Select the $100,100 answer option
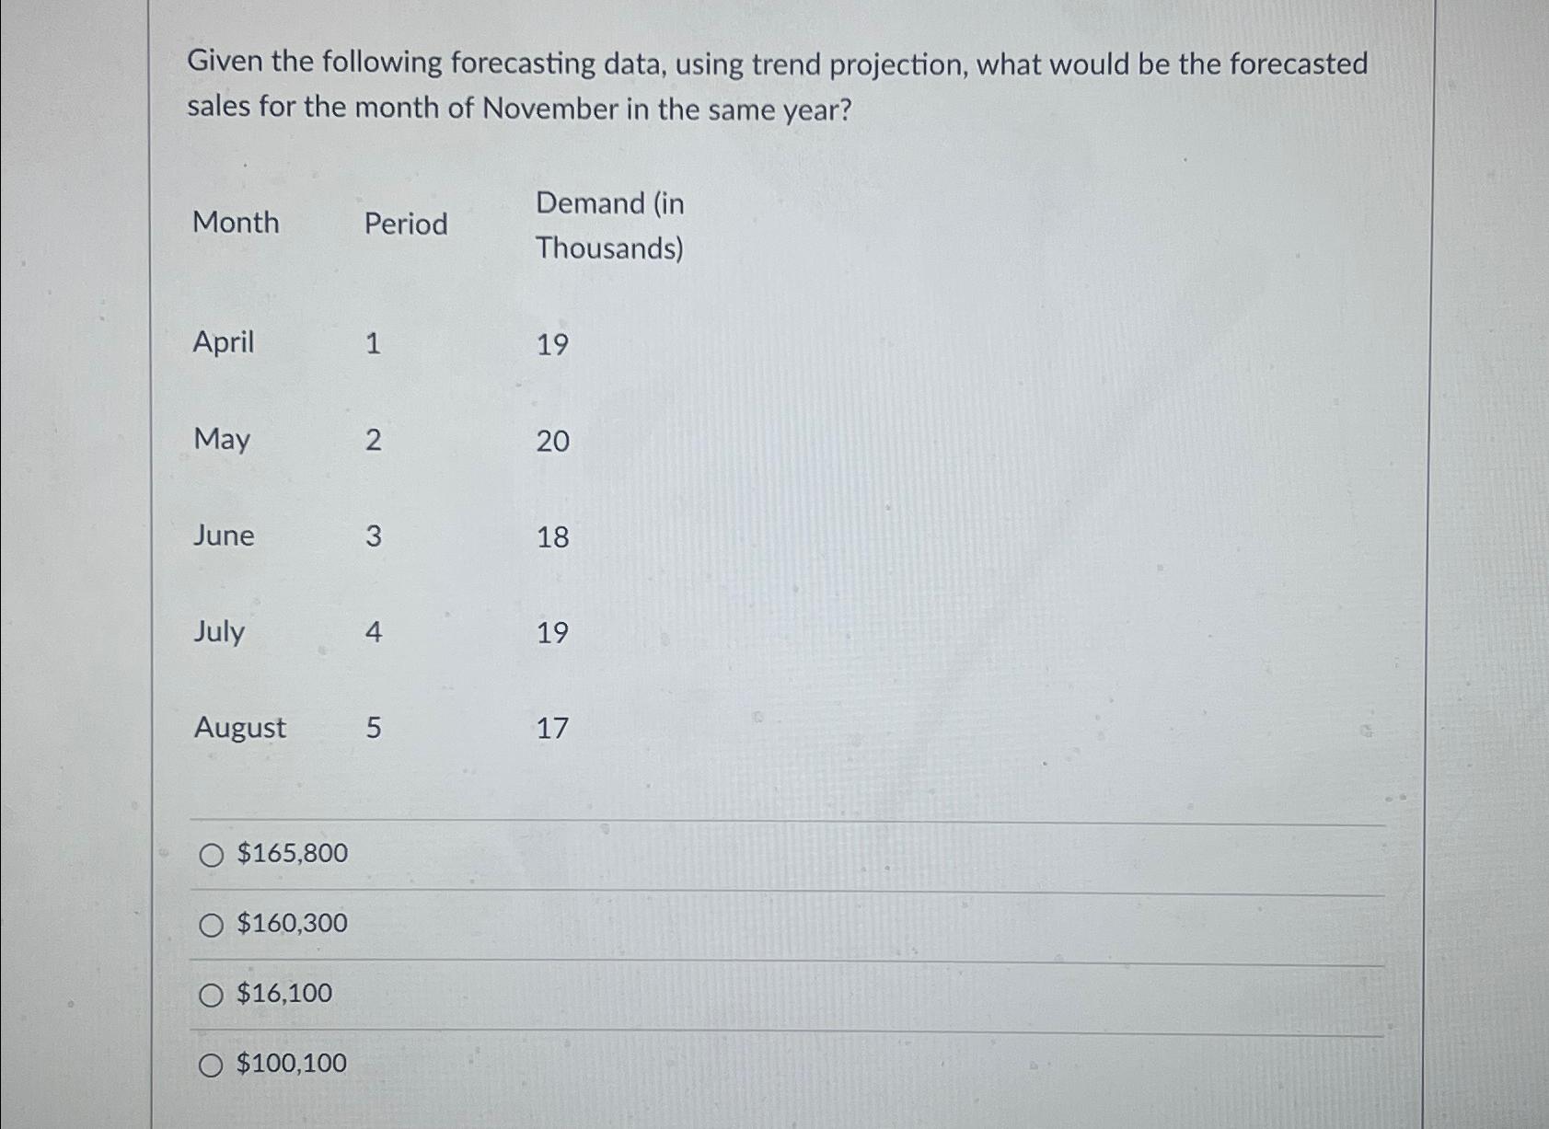 tap(211, 1065)
